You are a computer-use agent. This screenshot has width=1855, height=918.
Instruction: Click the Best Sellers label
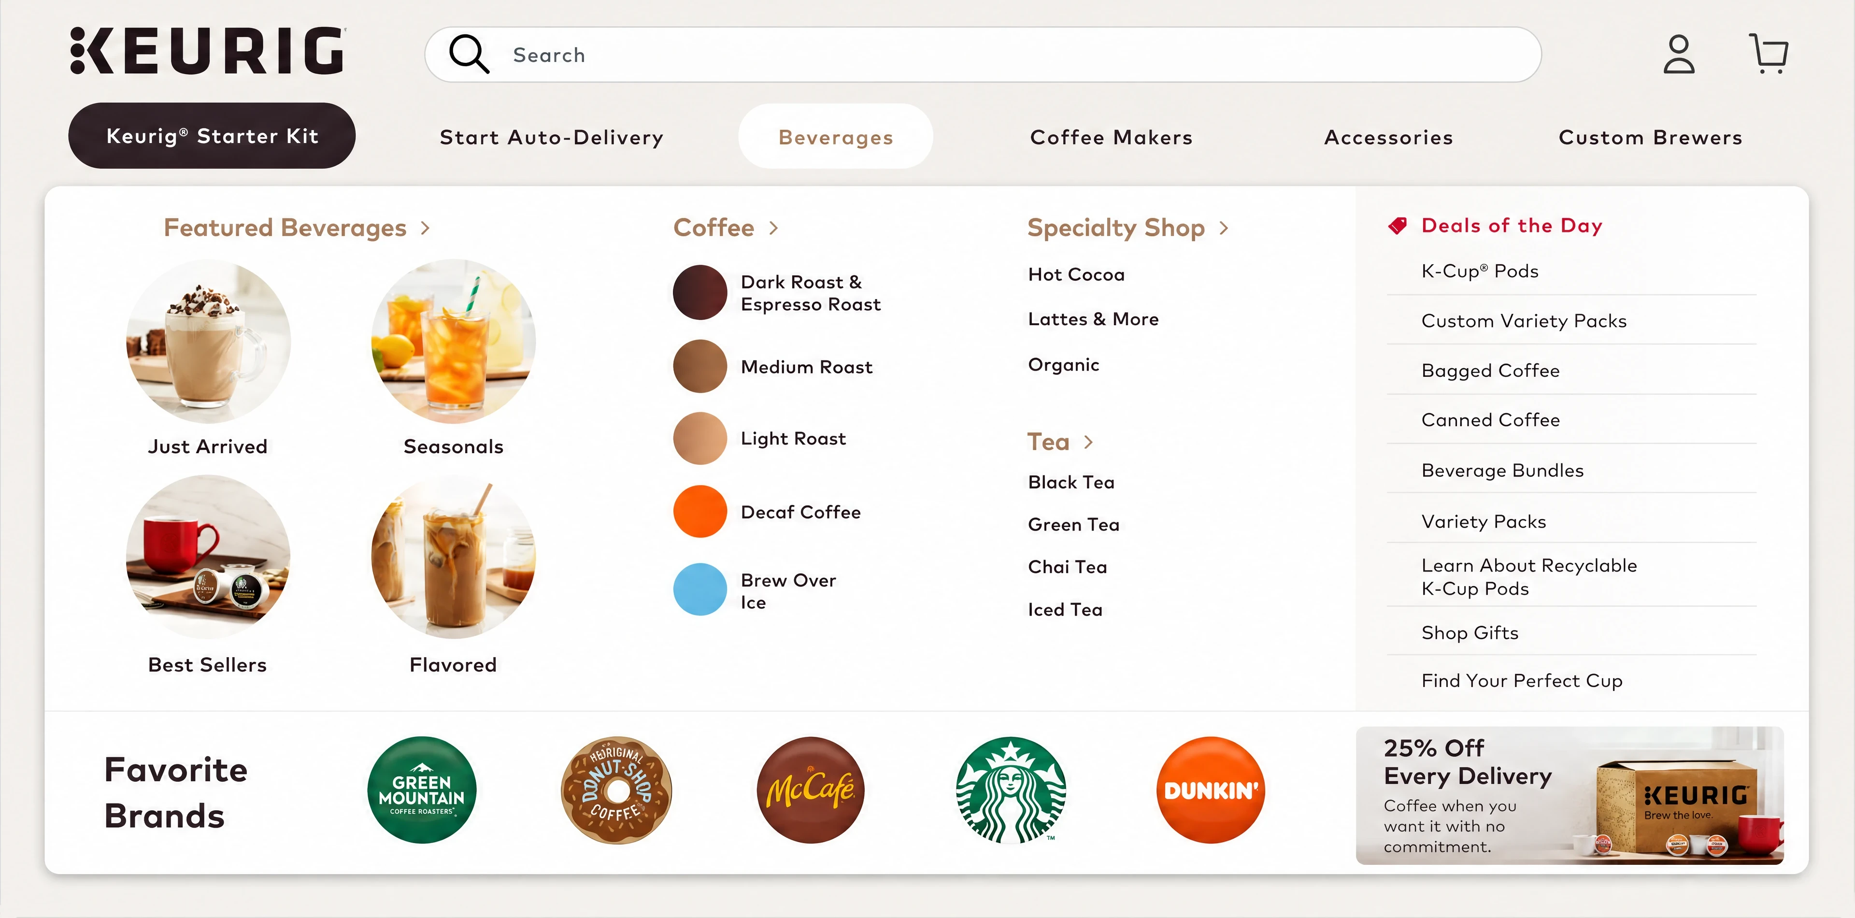click(207, 664)
